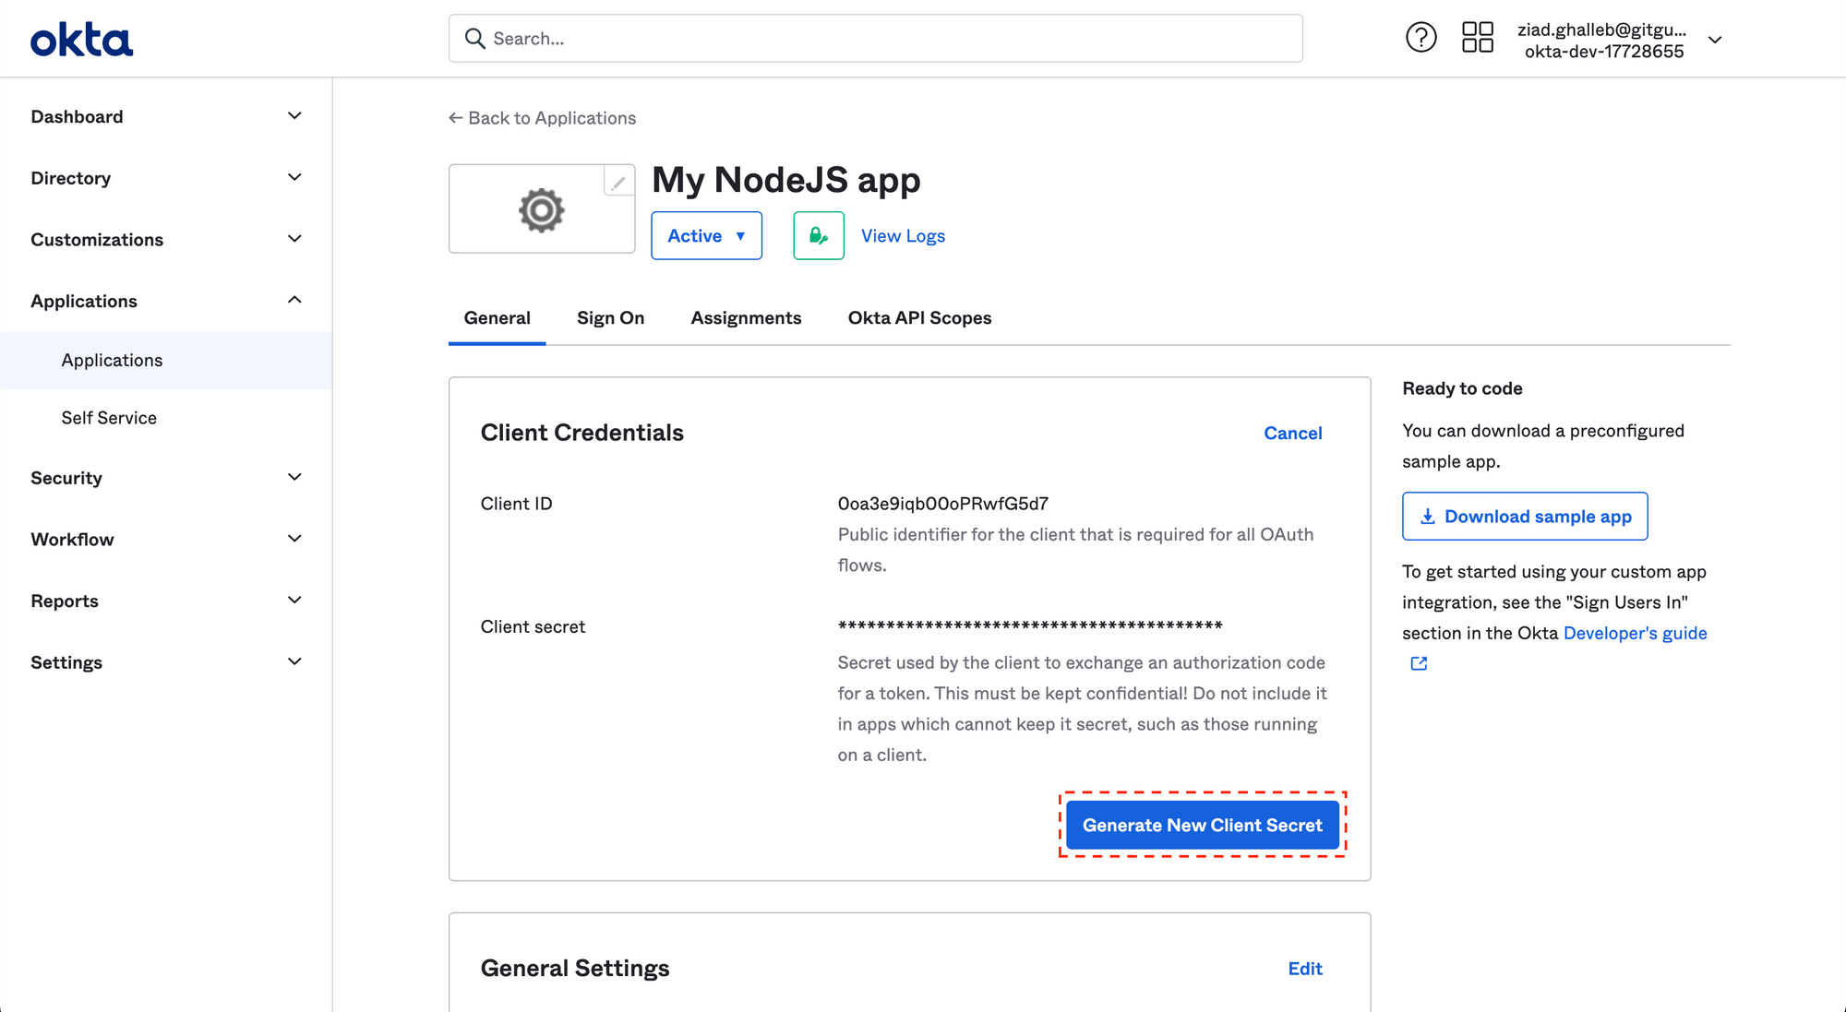Screen dimensions: 1846x1012
Task: Collapse the Applications section in the sidebar
Action: click(x=294, y=299)
